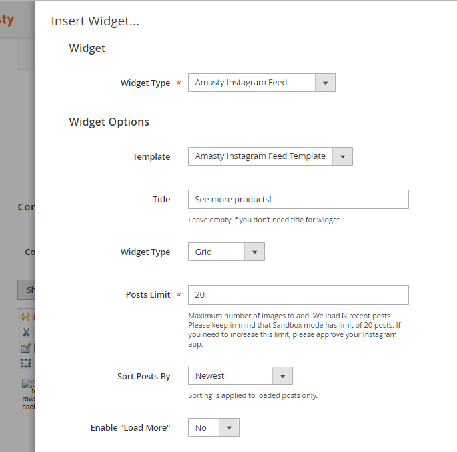This screenshot has height=452, width=457.
Task: Click the "Sorting is applied to loaded posts only." note
Action: [253, 395]
